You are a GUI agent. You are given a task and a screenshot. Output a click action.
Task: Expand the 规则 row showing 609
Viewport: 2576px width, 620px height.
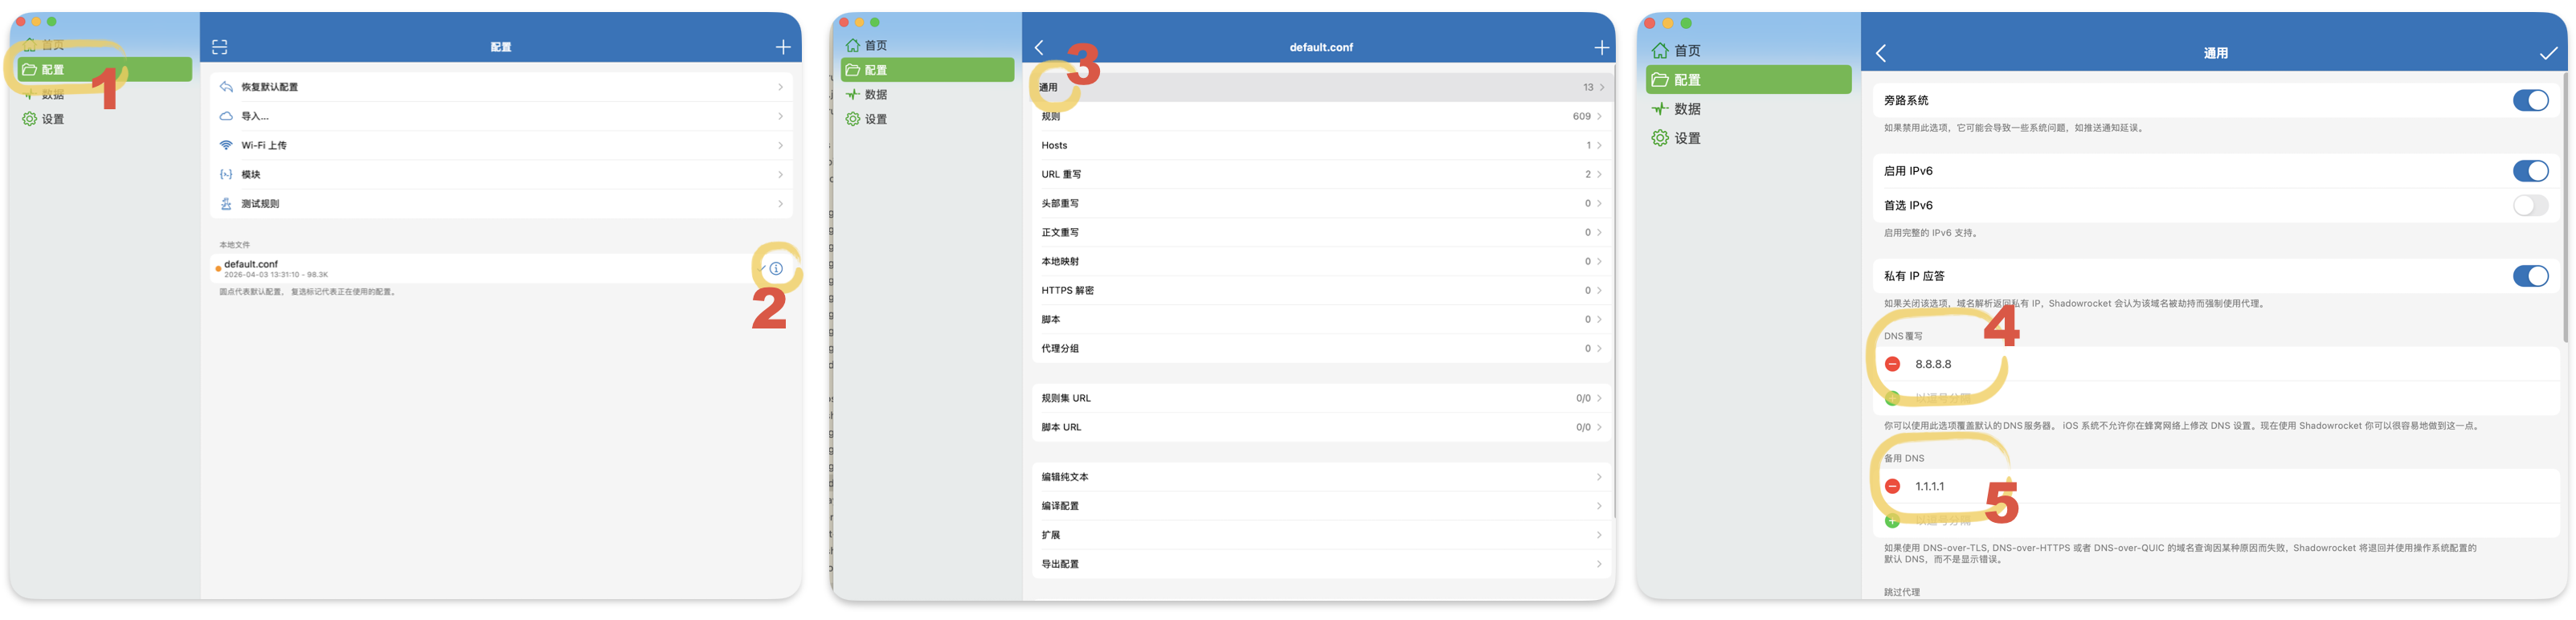tap(1320, 116)
